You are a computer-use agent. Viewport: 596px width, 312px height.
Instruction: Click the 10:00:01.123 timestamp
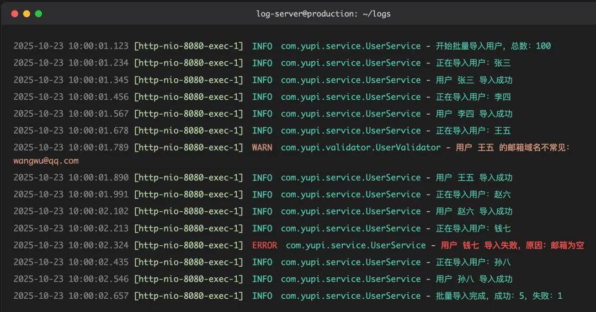pyautogui.click(x=98, y=46)
